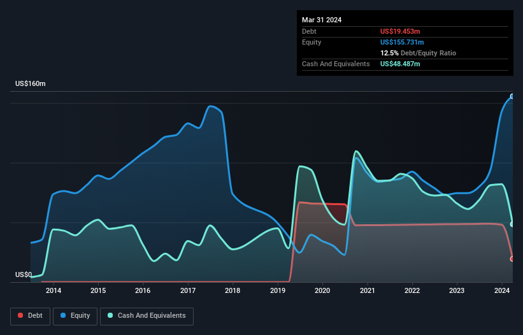Click the Equity row label in tooltip
This screenshot has height=335, width=523.
click(312, 42)
